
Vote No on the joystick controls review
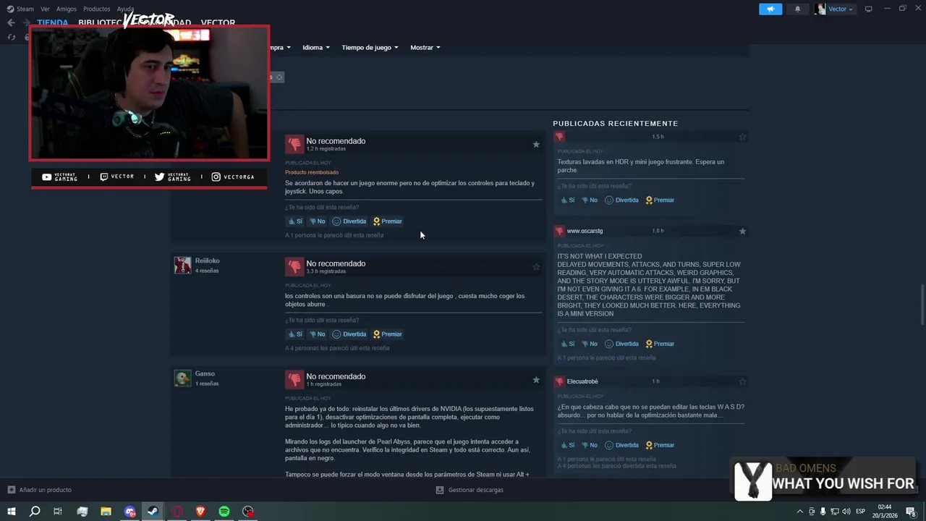coord(317,221)
